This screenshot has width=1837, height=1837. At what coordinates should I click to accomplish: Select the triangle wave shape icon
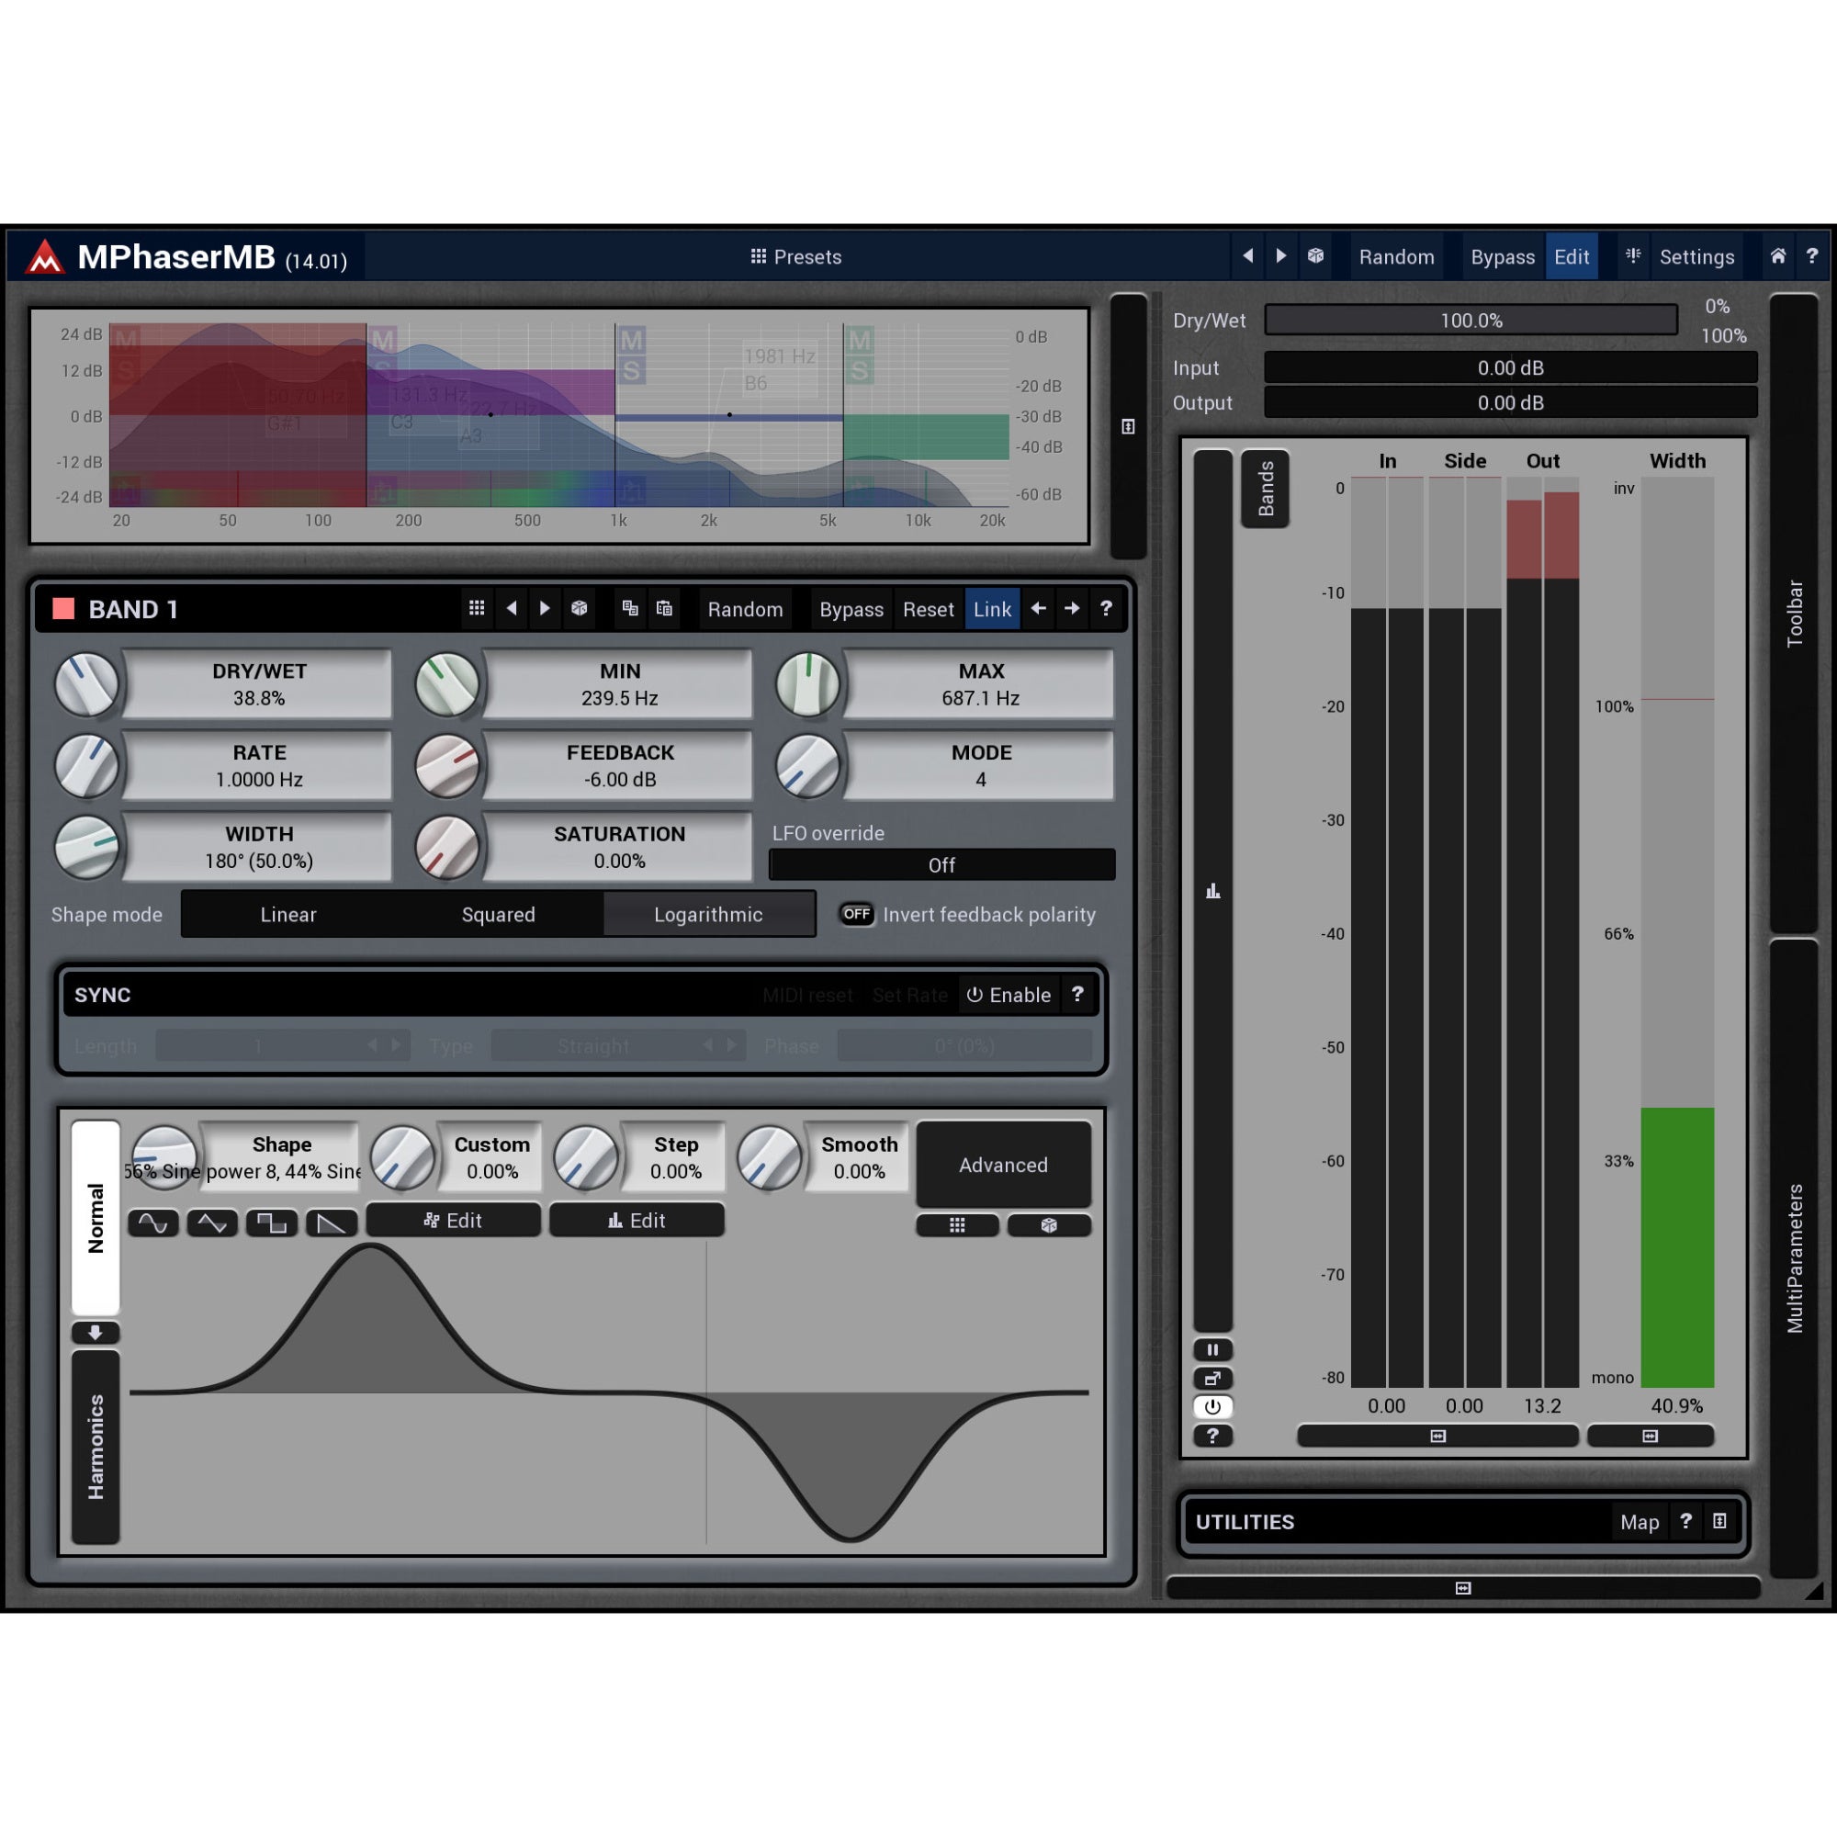(x=212, y=1223)
